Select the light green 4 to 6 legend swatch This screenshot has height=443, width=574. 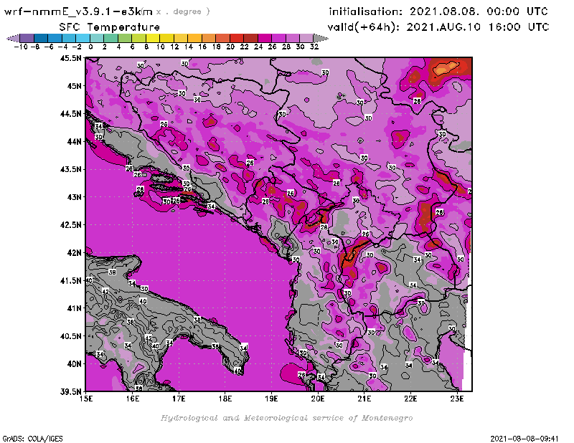pyautogui.click(x=124, y=38)
